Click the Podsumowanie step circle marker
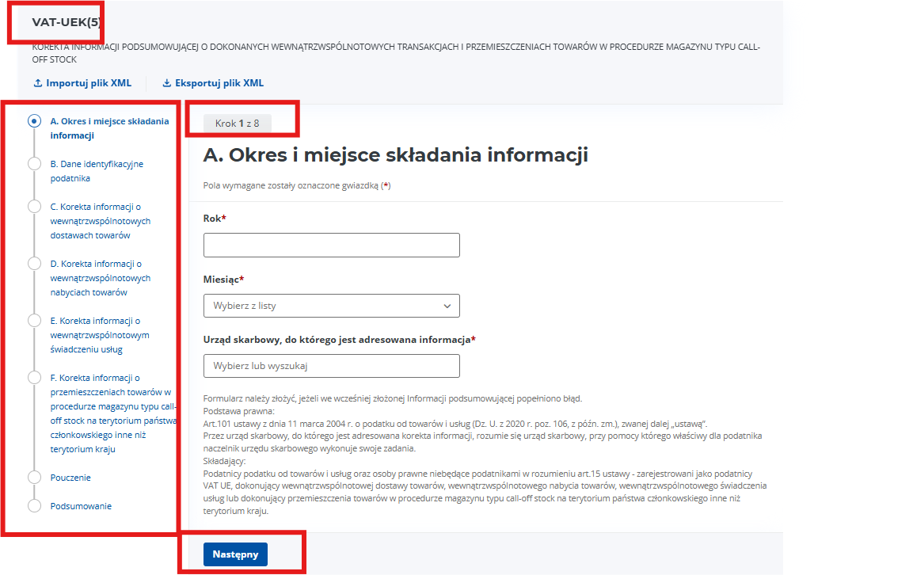The height and width of the screenshot is (575, 913). [x=34, y=506]
